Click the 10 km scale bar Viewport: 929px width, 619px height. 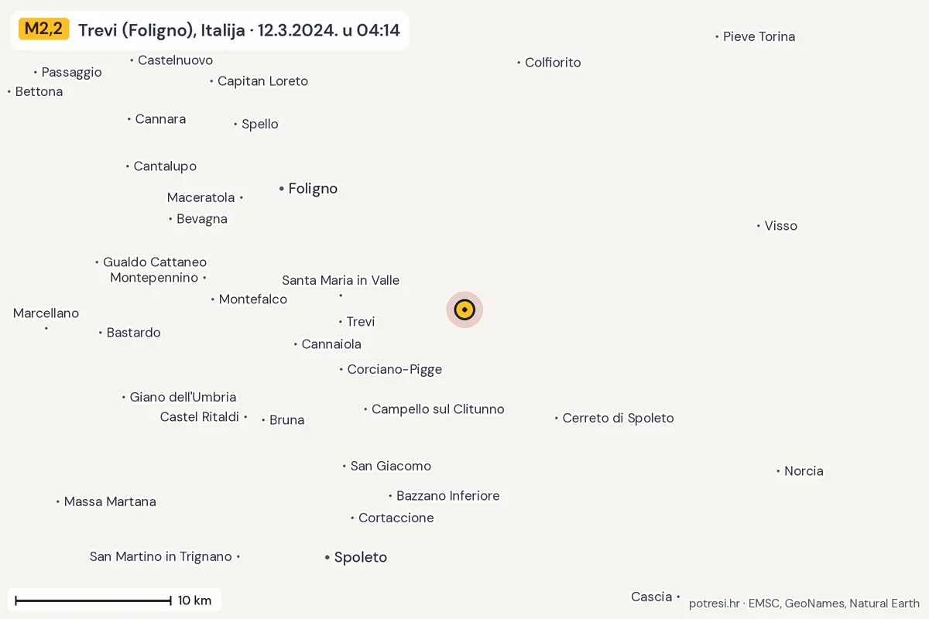tap(93, 600)
